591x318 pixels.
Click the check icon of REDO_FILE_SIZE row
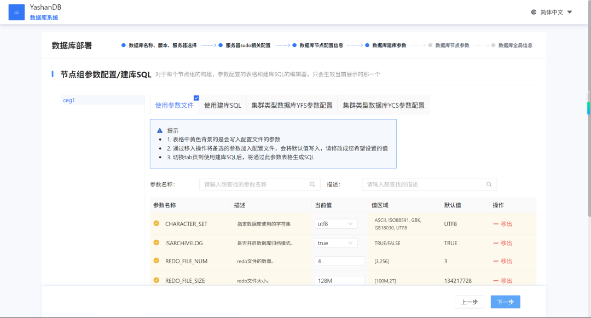[x=157, y=280]
